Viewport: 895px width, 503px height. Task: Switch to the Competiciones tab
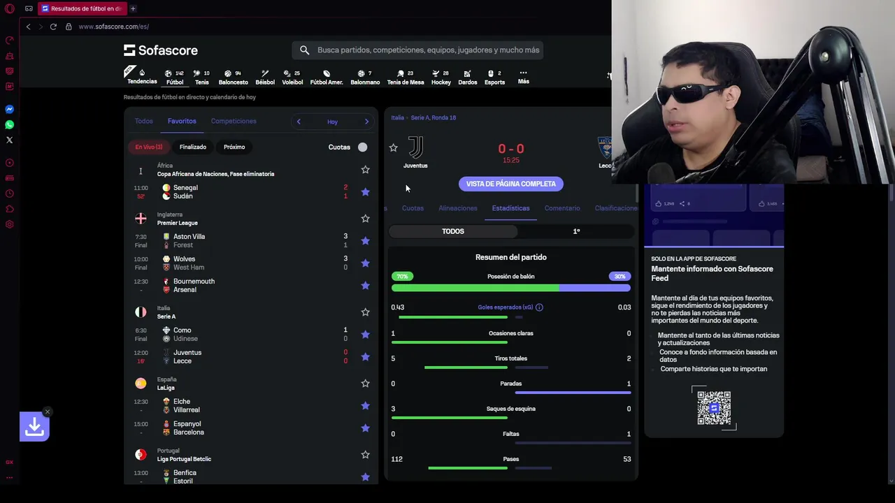pyautogui.click(x=234, y=121)
